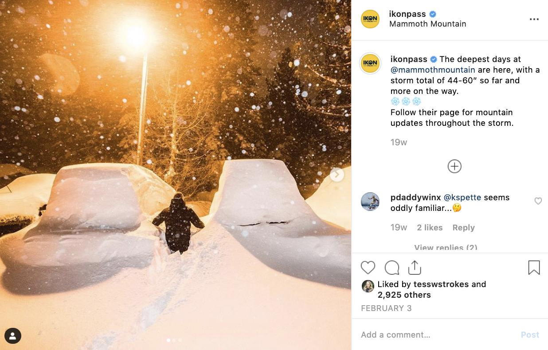Click the ikonpass avatar beside the caption
The width and height of the screenshot is (548, 350).
click(370, 63)
